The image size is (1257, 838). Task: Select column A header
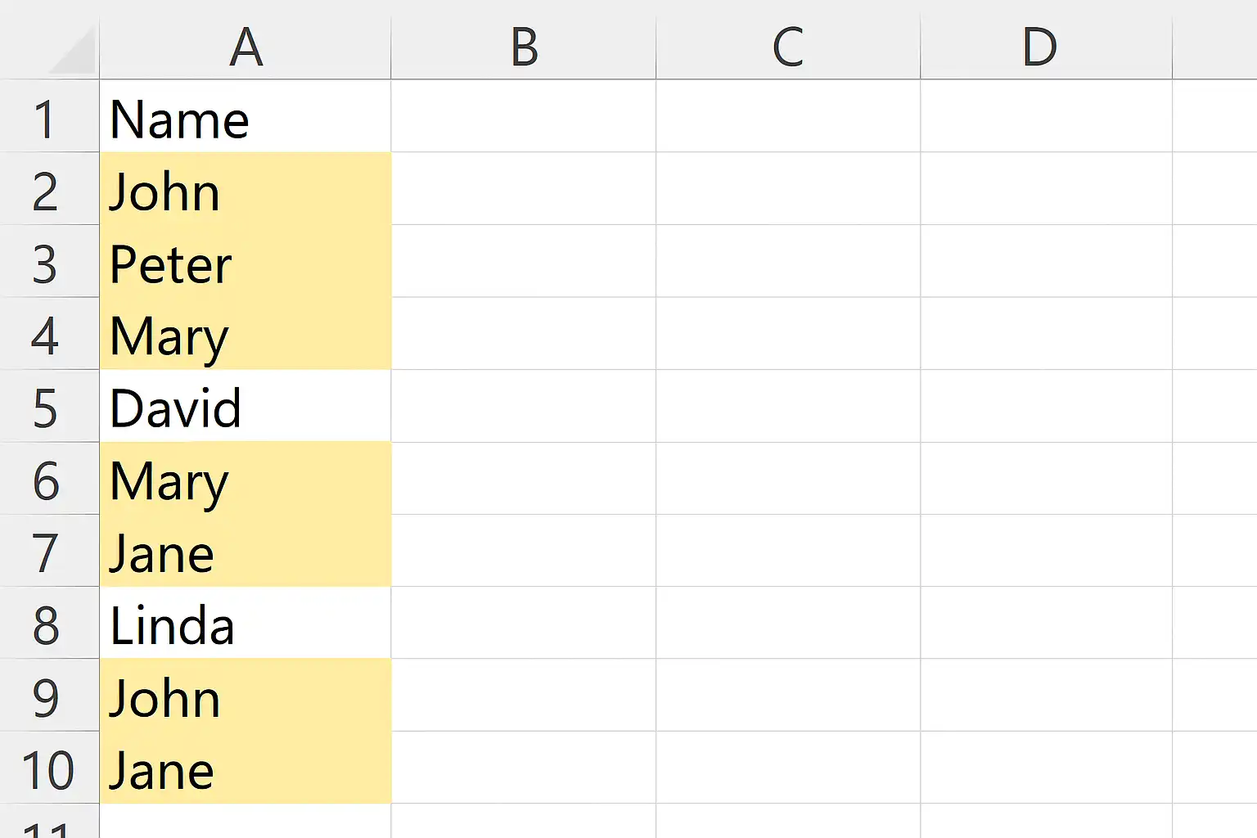tap(246, 47)
